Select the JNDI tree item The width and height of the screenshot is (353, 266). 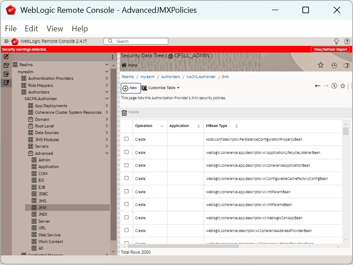(43, 214)
